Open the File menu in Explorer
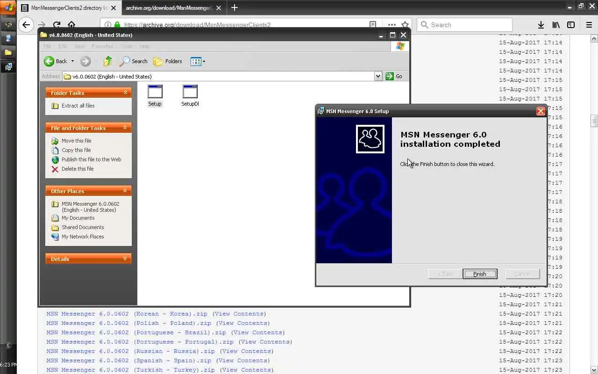Screen dimensions: 598x374 point(47,46)
